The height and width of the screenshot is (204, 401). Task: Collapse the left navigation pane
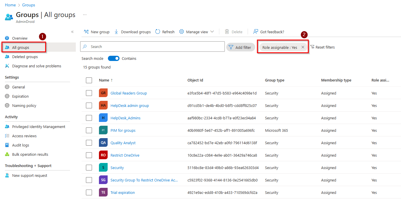[x=72, y=32]
